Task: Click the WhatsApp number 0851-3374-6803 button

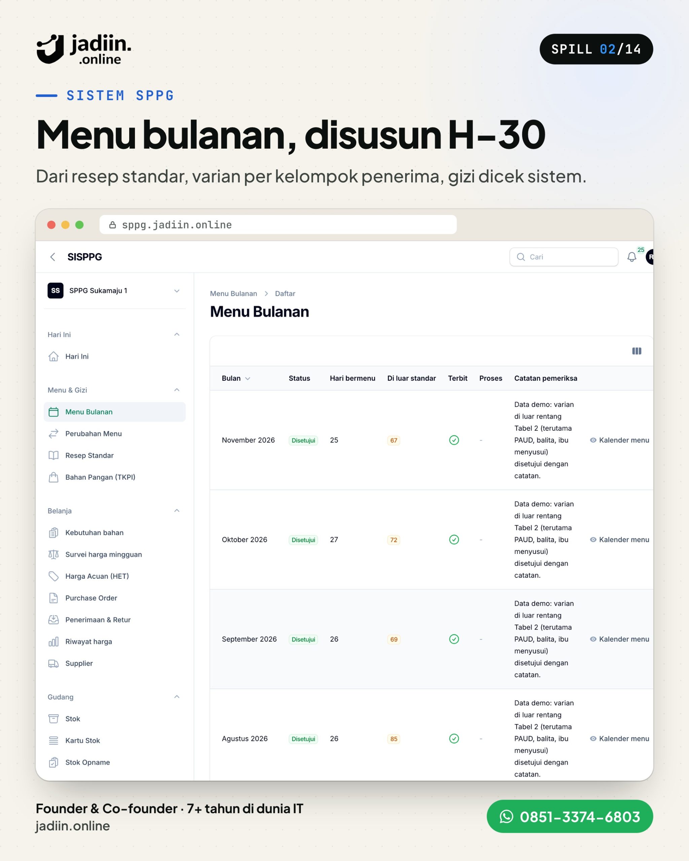Action: pyautogui.click(x=570, y=816)
